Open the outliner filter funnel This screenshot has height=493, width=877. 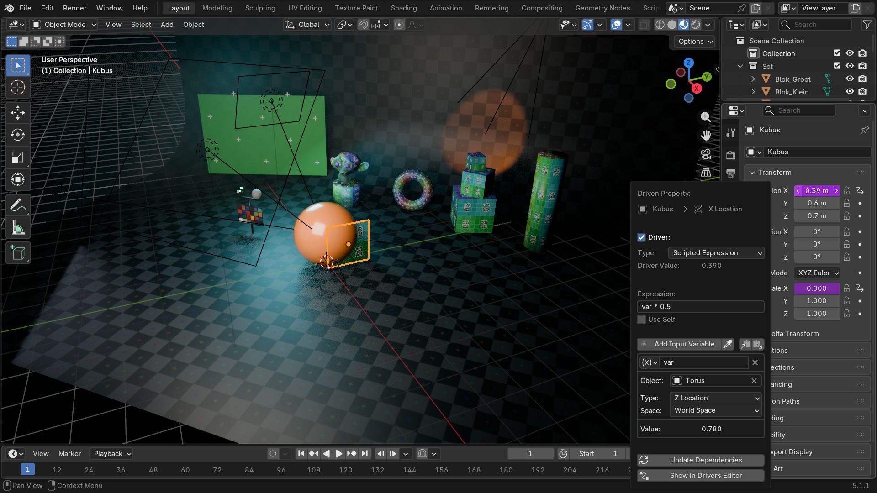click(x=866, y=25)
